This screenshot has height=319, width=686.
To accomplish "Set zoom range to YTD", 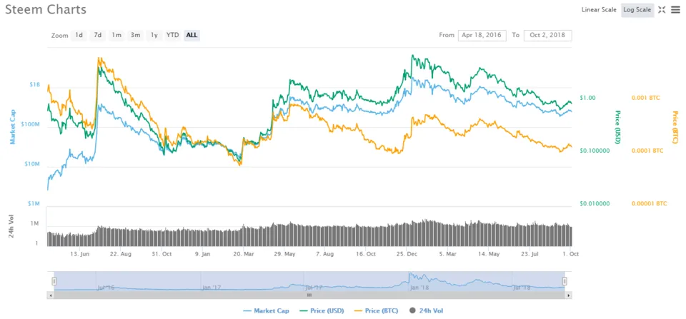I will tap(173, 35).
